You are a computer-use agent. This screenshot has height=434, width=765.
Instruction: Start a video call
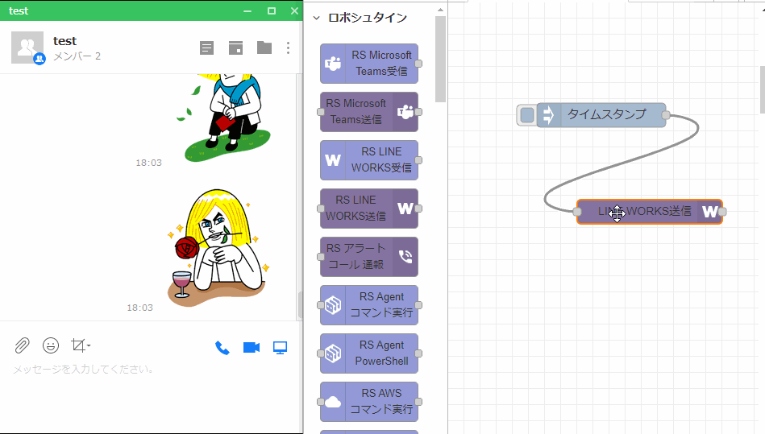(x=252, y=347)
